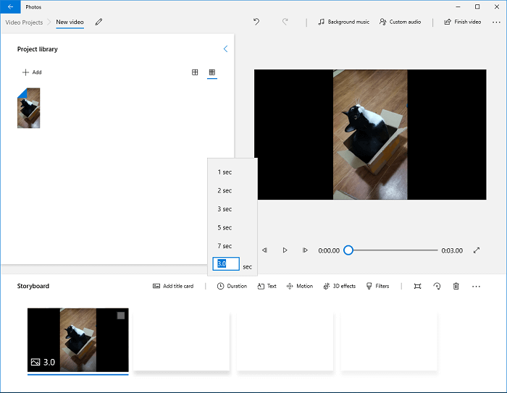Open 3D effects for the clip
The image size is (507, 393).
click(x=339, y=286)
